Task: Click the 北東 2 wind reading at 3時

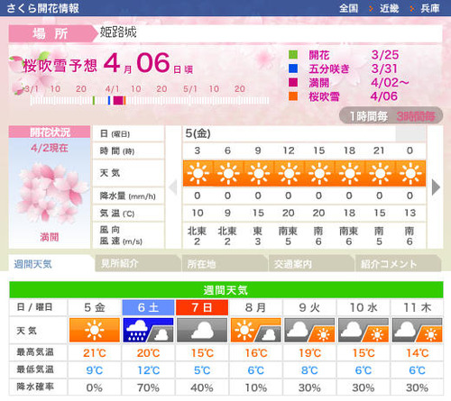Action: coord(197,236)
